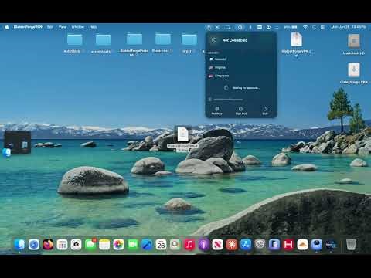The image size is (371, 278).
Task: Open System Settings from the Dock
Action: click(260, 245)
